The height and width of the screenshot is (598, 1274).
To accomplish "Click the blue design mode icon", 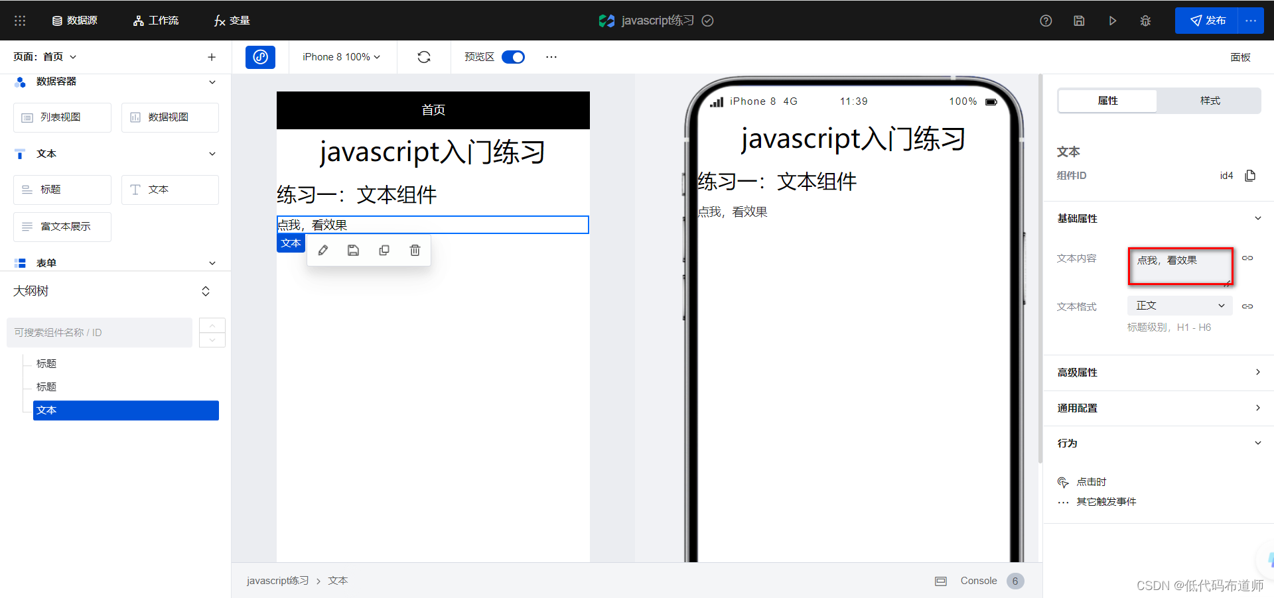I will point(260,57).
